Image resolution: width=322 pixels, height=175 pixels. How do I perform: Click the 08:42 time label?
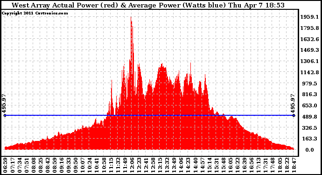48,165
